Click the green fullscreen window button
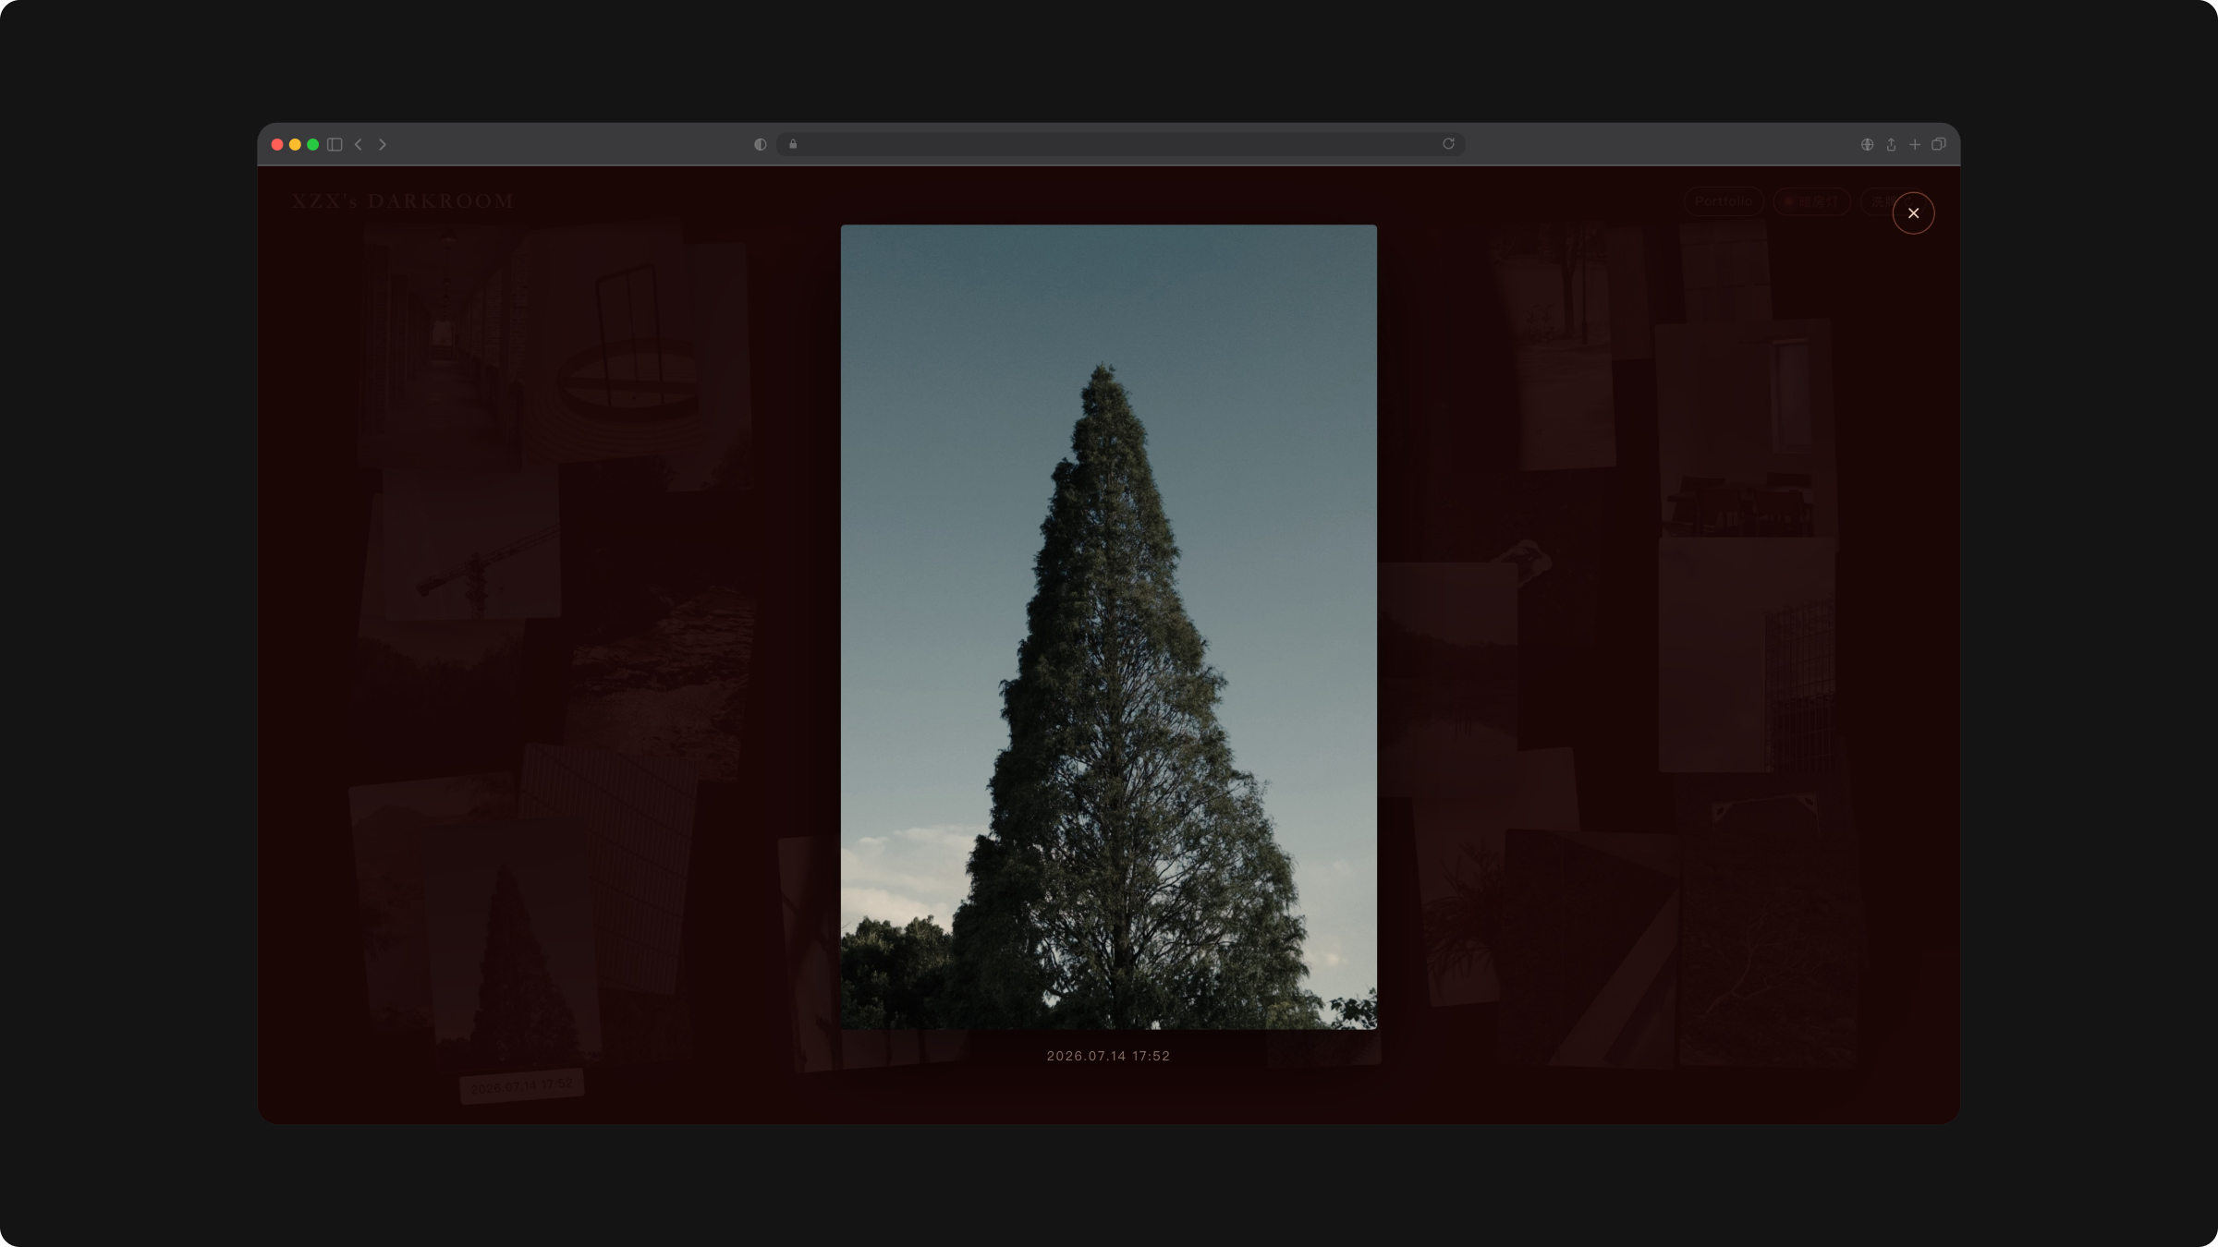Viewport: 2218px width, 1247px height. pyautogui.click(x=313, y=144)
